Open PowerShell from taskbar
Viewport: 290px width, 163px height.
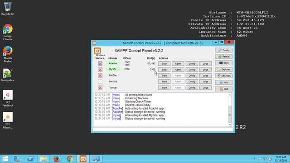pos(30,159)
